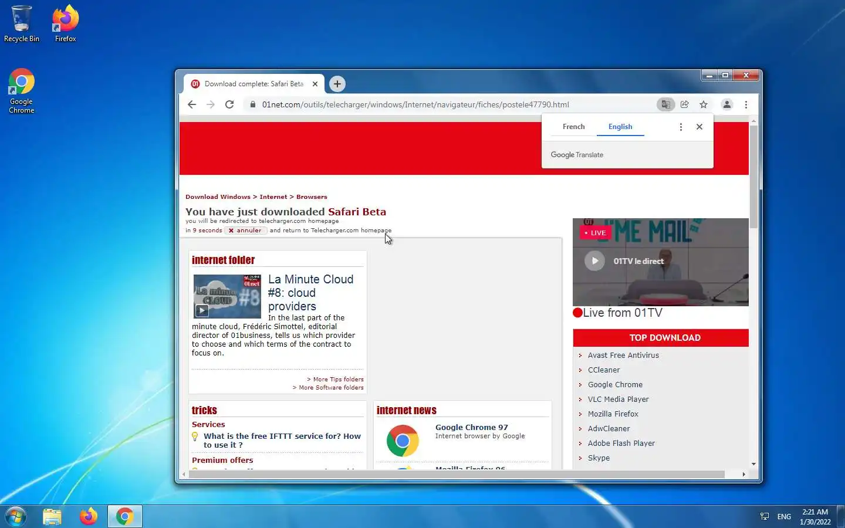Select the Google Chrome desktop shortcut
The image size is (845, 528).
(22, 92)
